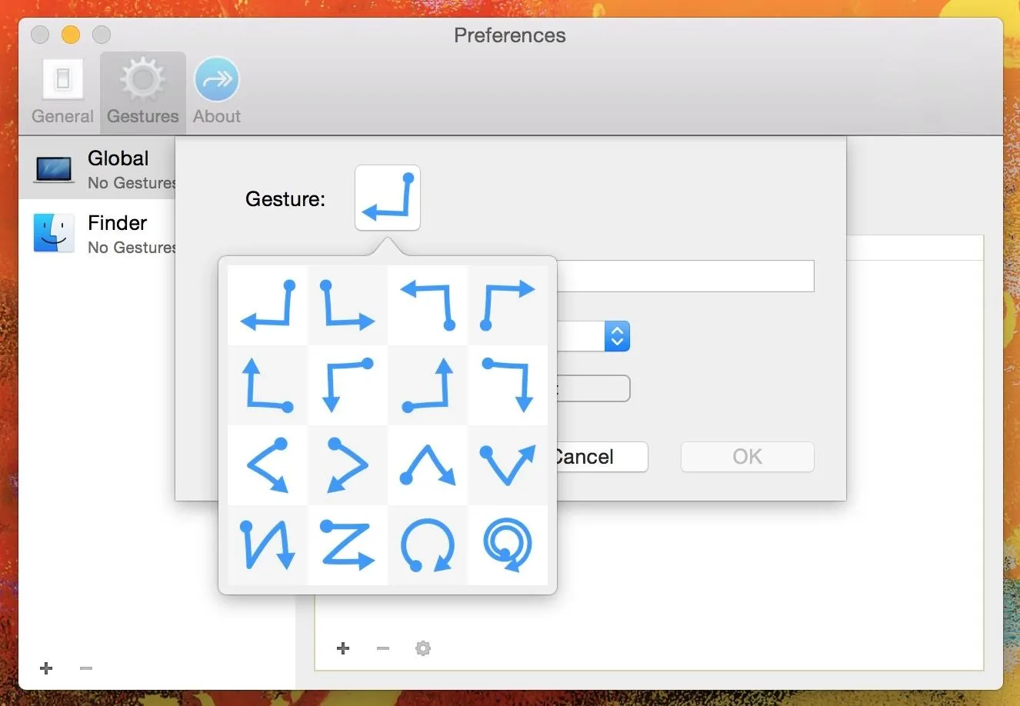The height and width of the screenshot is (706, 1020).
Task: Click the Cancel button
Action: (601, 457)
